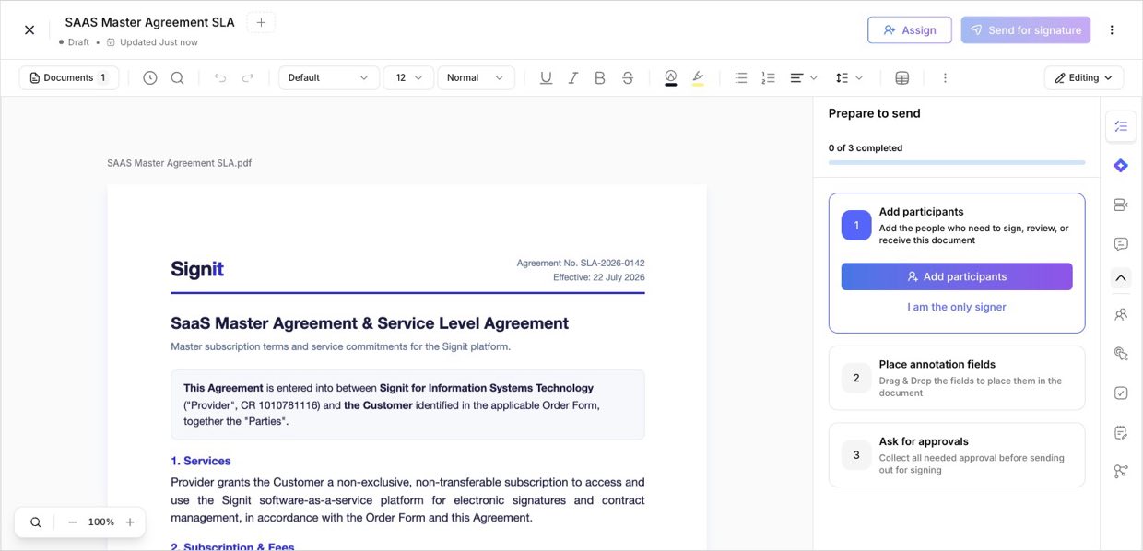Click Effective: 22 July 2026 text

pos(599,277)
